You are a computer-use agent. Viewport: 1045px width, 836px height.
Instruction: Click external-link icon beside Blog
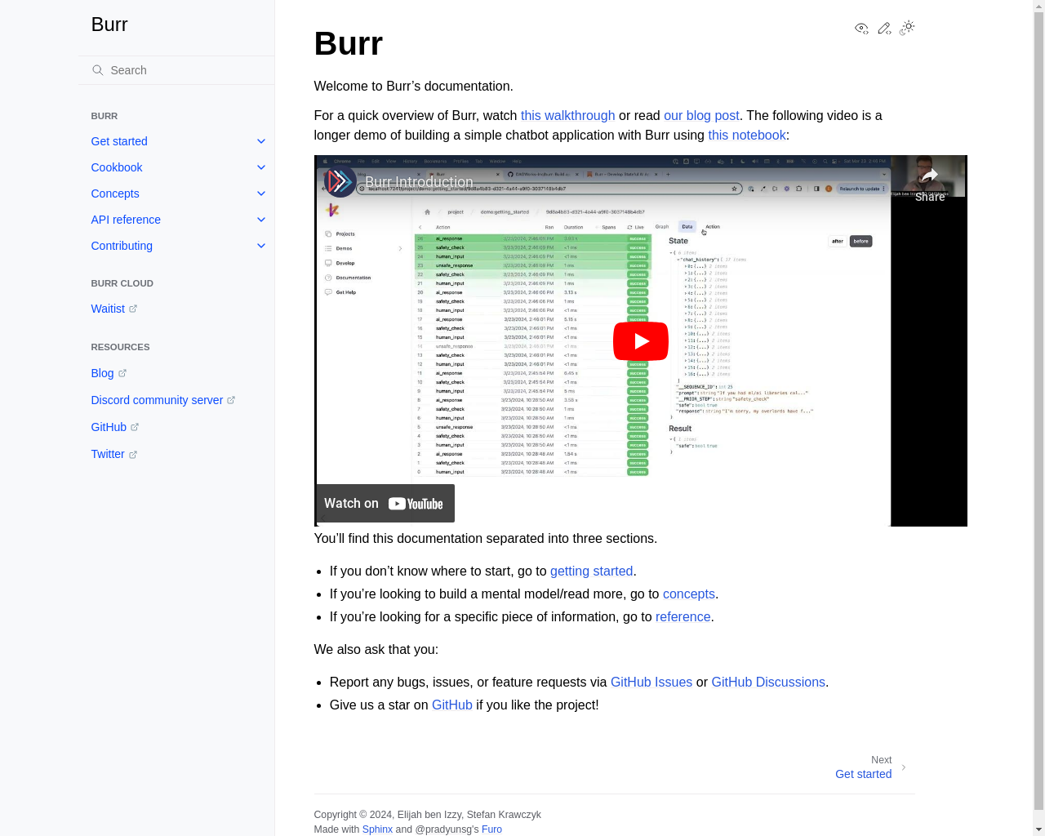122,373
